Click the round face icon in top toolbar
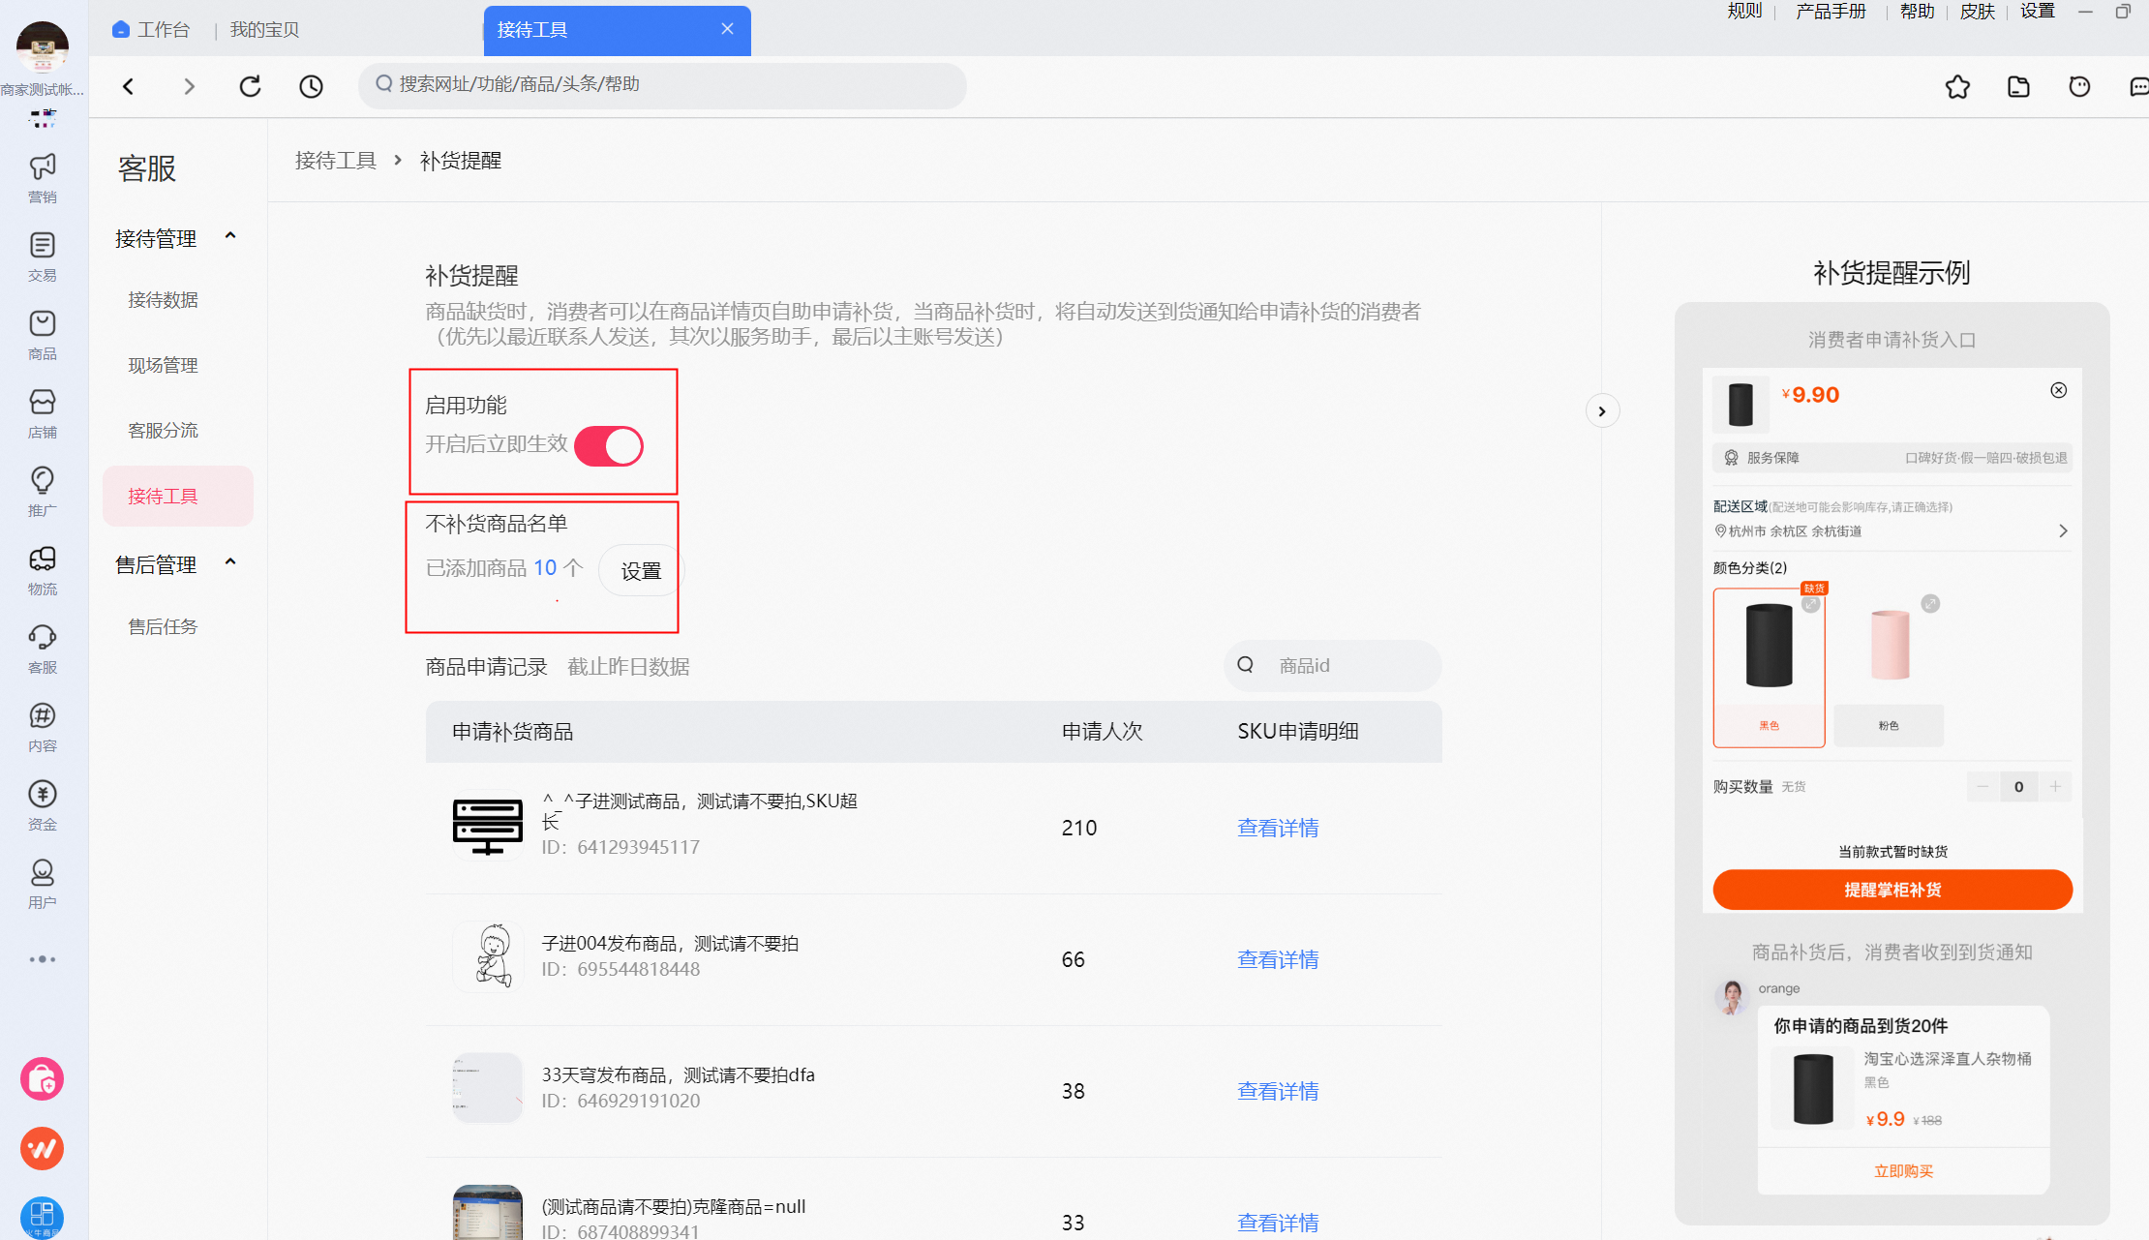The height and width of the screenshot is (1240, 2149). (2079, 87)
